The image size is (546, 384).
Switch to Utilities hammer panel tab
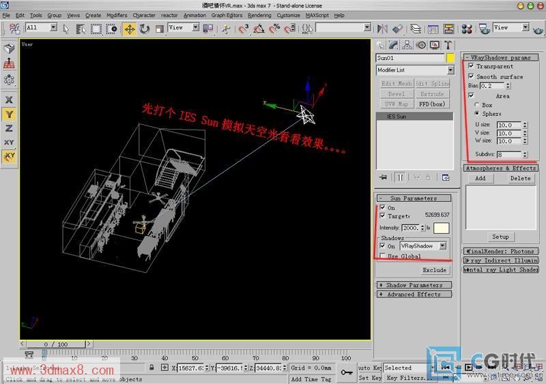click(x=448, y=45)
